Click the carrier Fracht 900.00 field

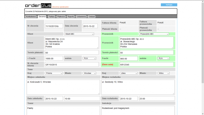click(x=129, y=59)
